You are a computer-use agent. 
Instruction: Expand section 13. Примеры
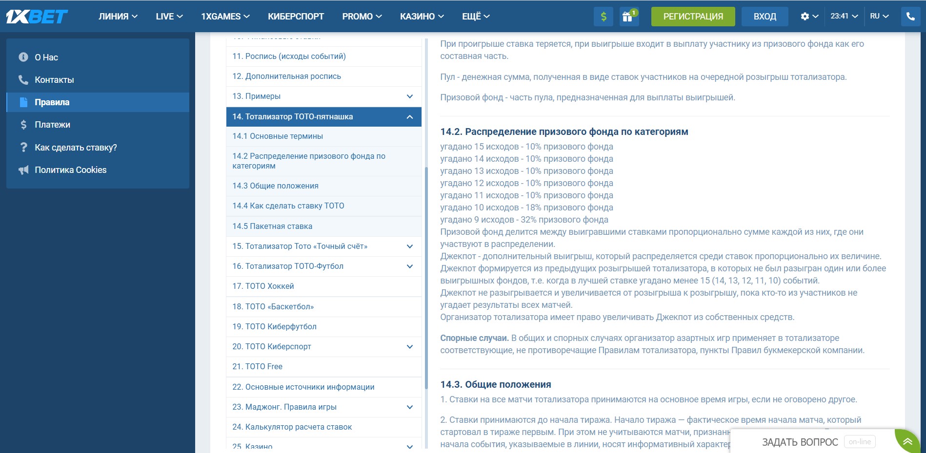coord(410,96)
